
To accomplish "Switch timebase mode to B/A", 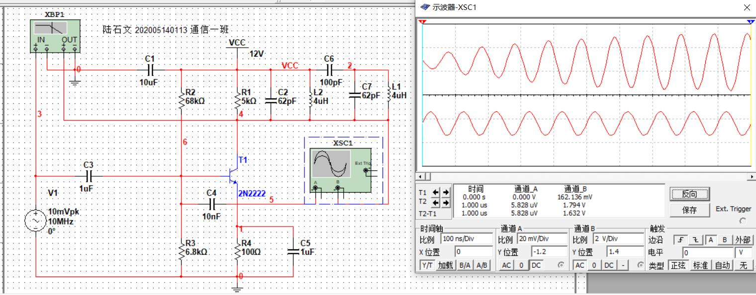I will pyautogui.click(x=465, y=265).
